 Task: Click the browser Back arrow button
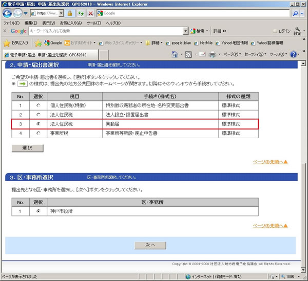click(7, 13)
